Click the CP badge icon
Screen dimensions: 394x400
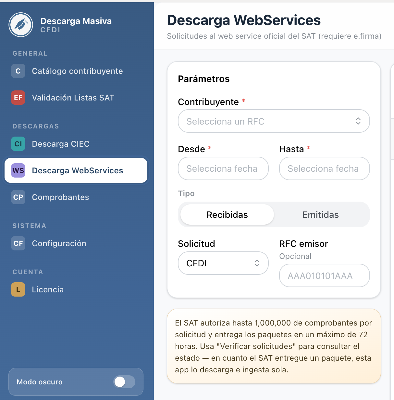coord(18,197)
